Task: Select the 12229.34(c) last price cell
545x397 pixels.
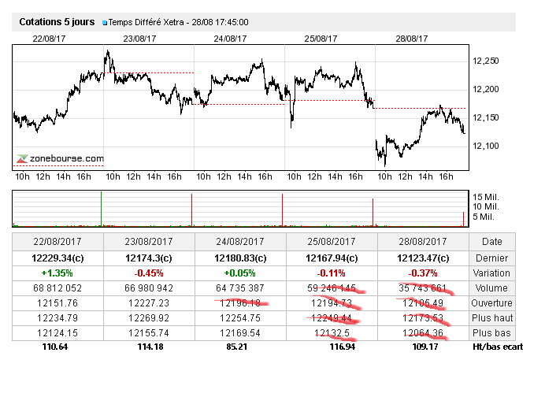Action: pyautogui.click(x=57, y=258)
